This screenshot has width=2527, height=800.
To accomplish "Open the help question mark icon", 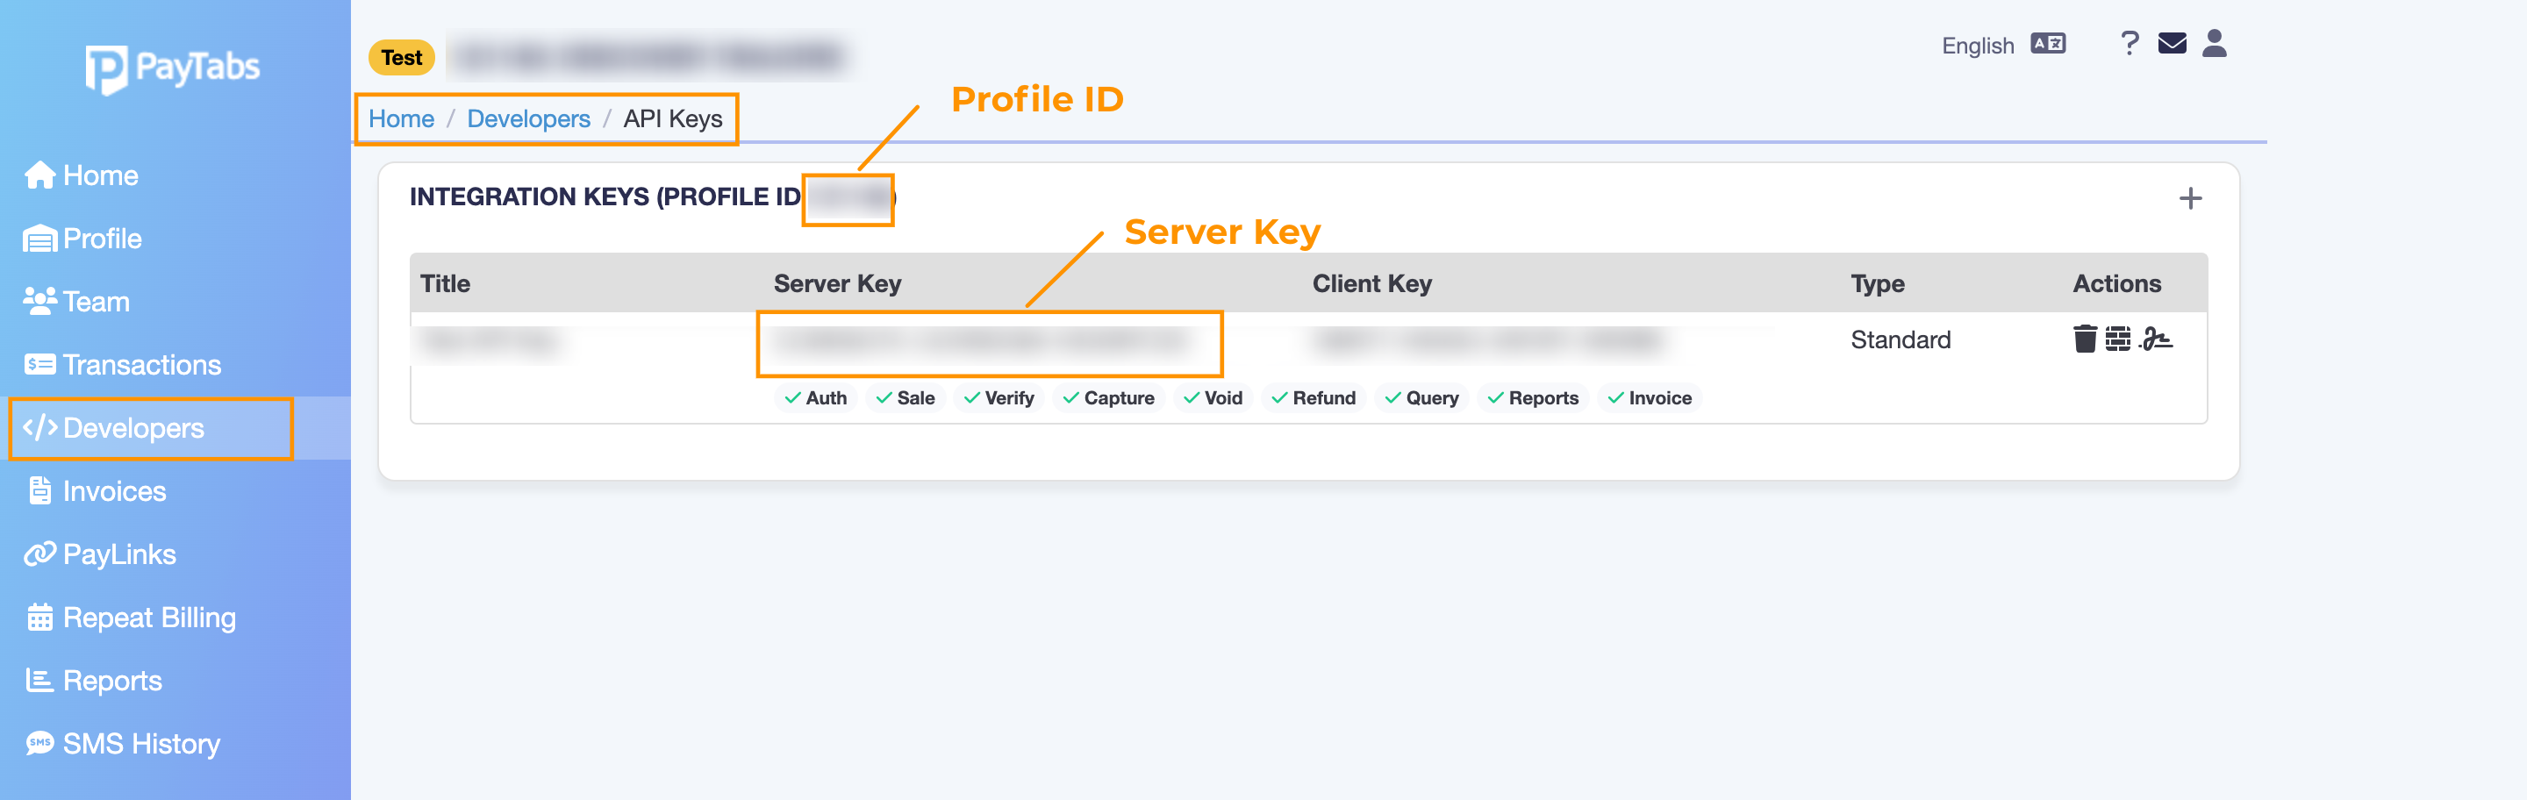I will pyautogui.click(x=2129, y=44).
